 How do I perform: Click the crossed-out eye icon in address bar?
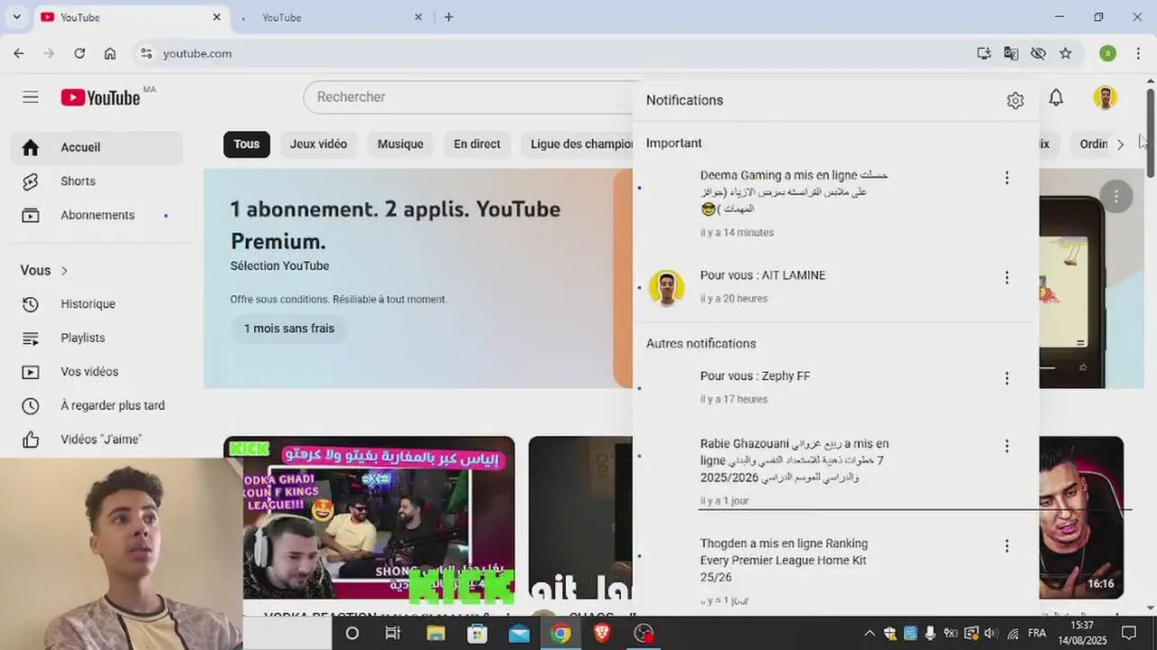click(1039, 53)
